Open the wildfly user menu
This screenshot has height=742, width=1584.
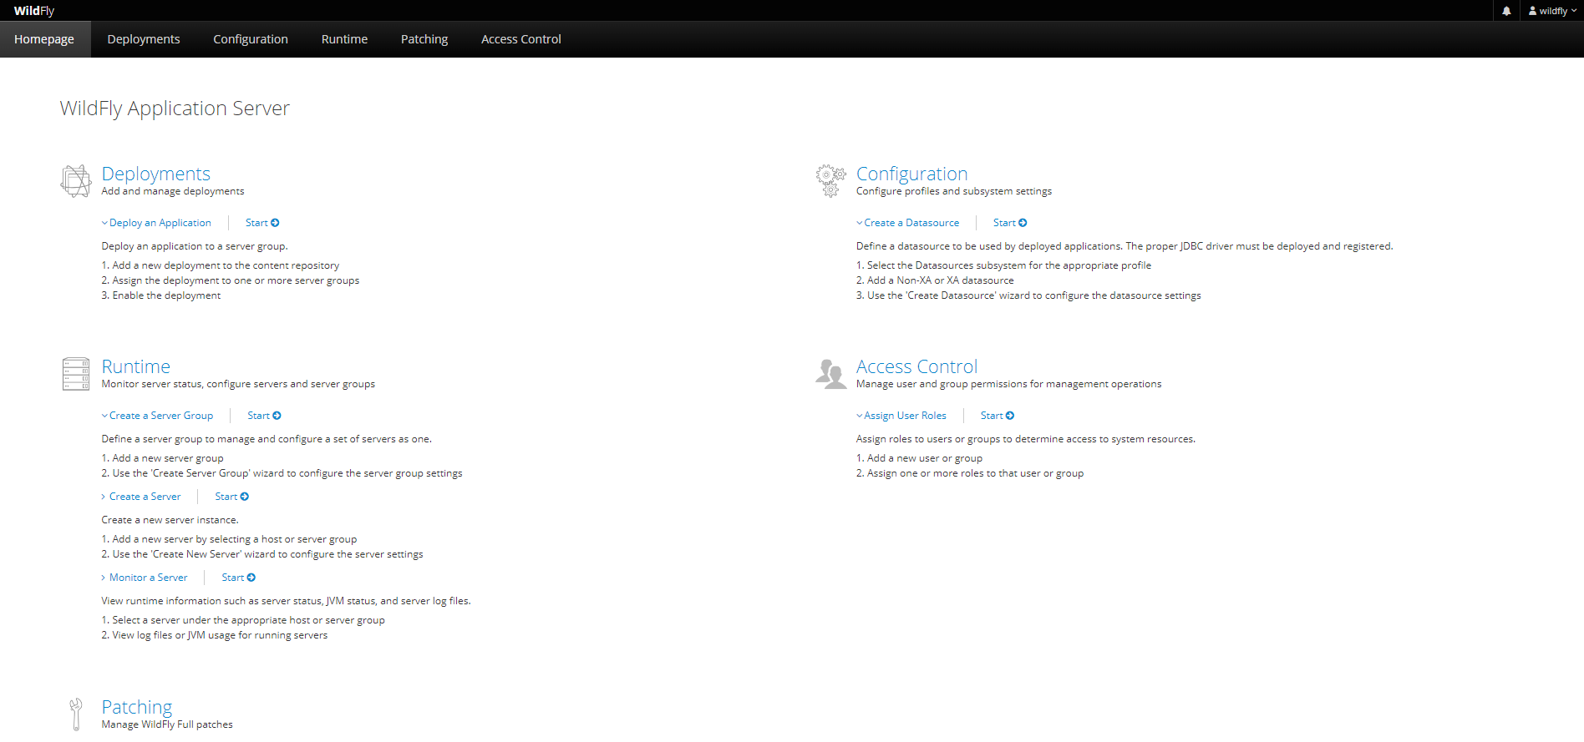tap(1552, 11)
